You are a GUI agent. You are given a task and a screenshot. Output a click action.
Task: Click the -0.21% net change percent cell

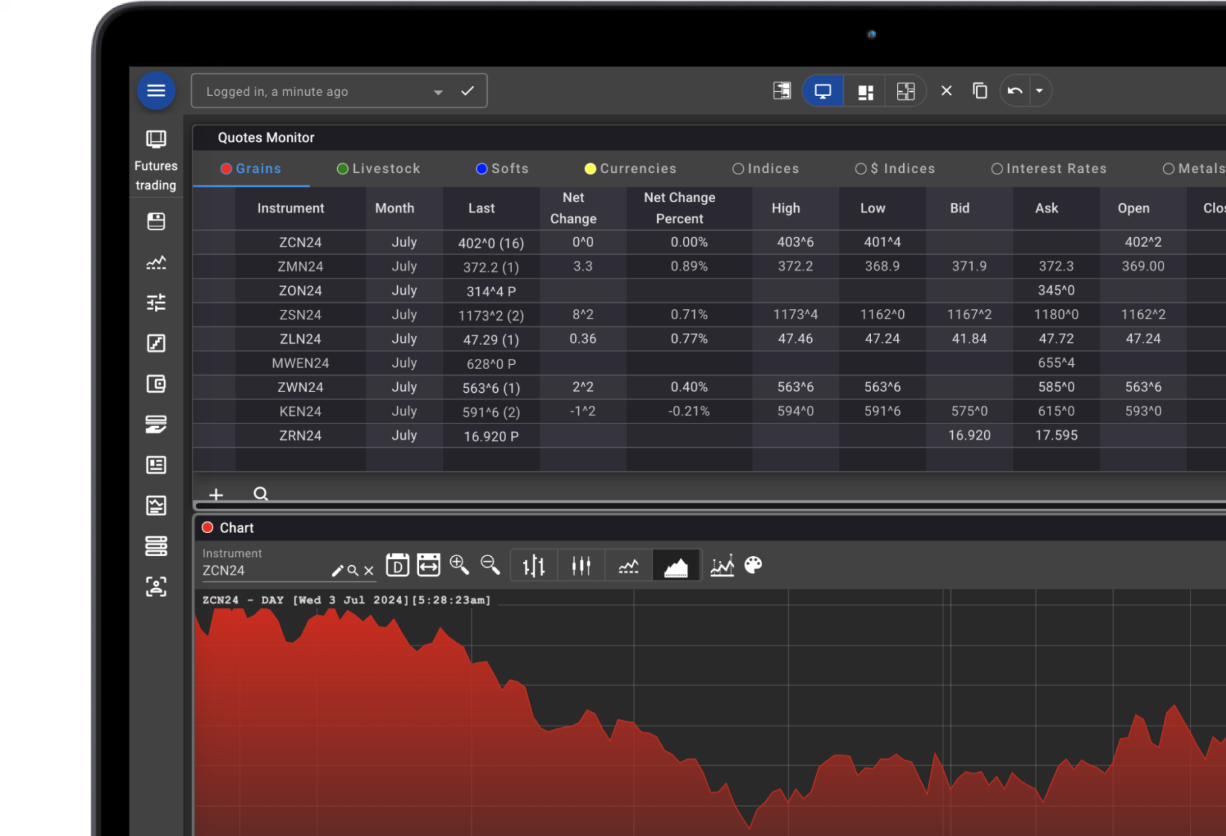pos(689,411)
